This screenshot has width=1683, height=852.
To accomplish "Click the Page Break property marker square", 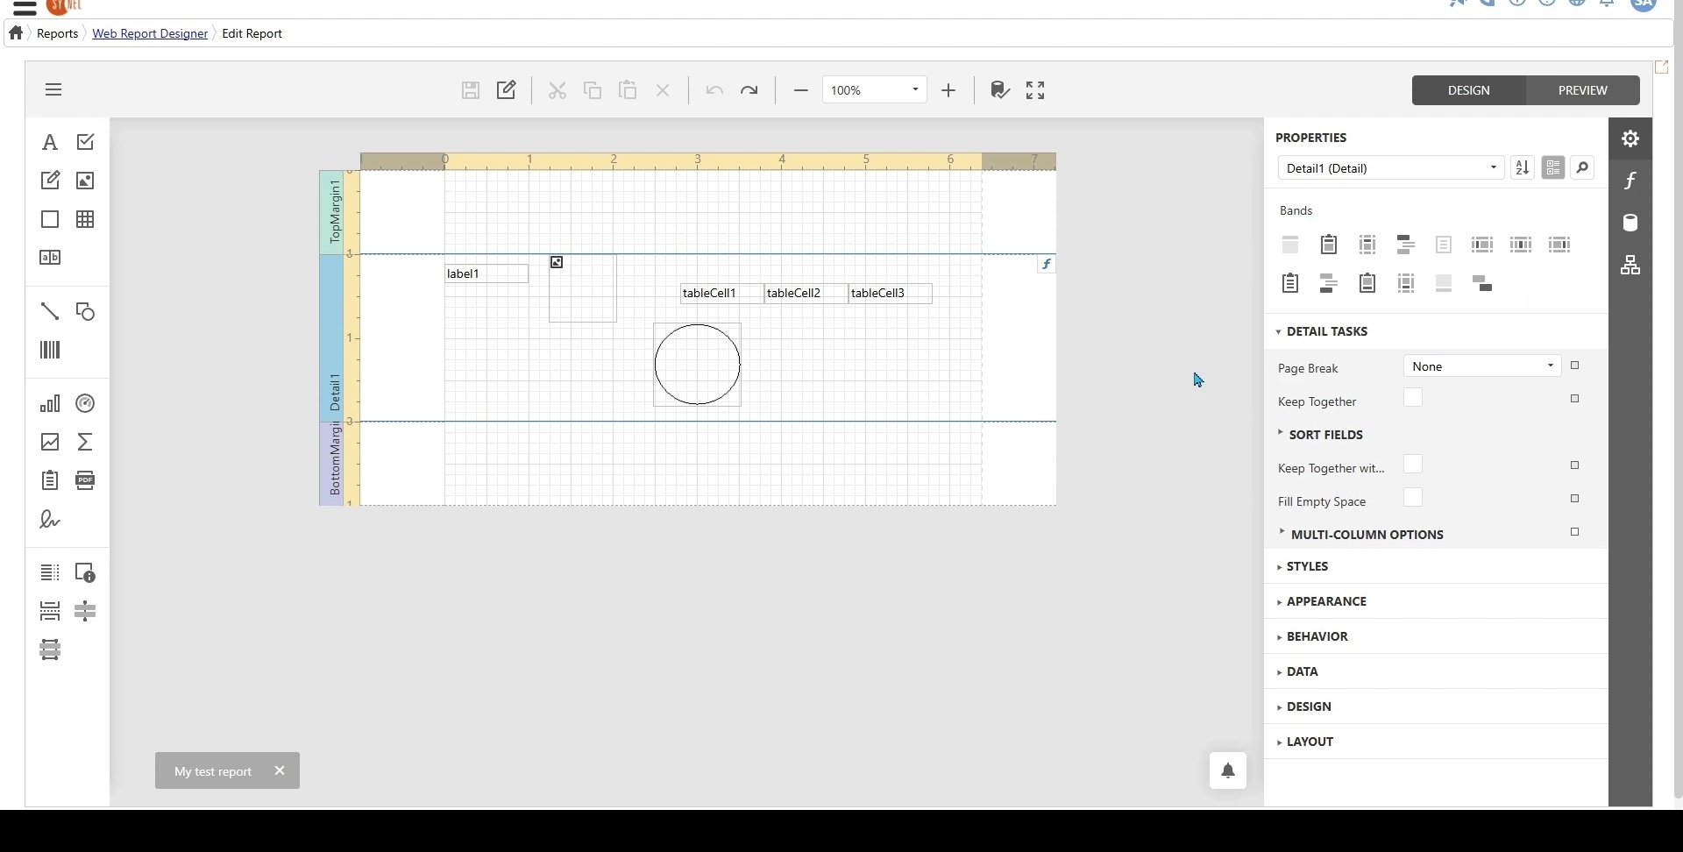I will [x=1575, y=366].
